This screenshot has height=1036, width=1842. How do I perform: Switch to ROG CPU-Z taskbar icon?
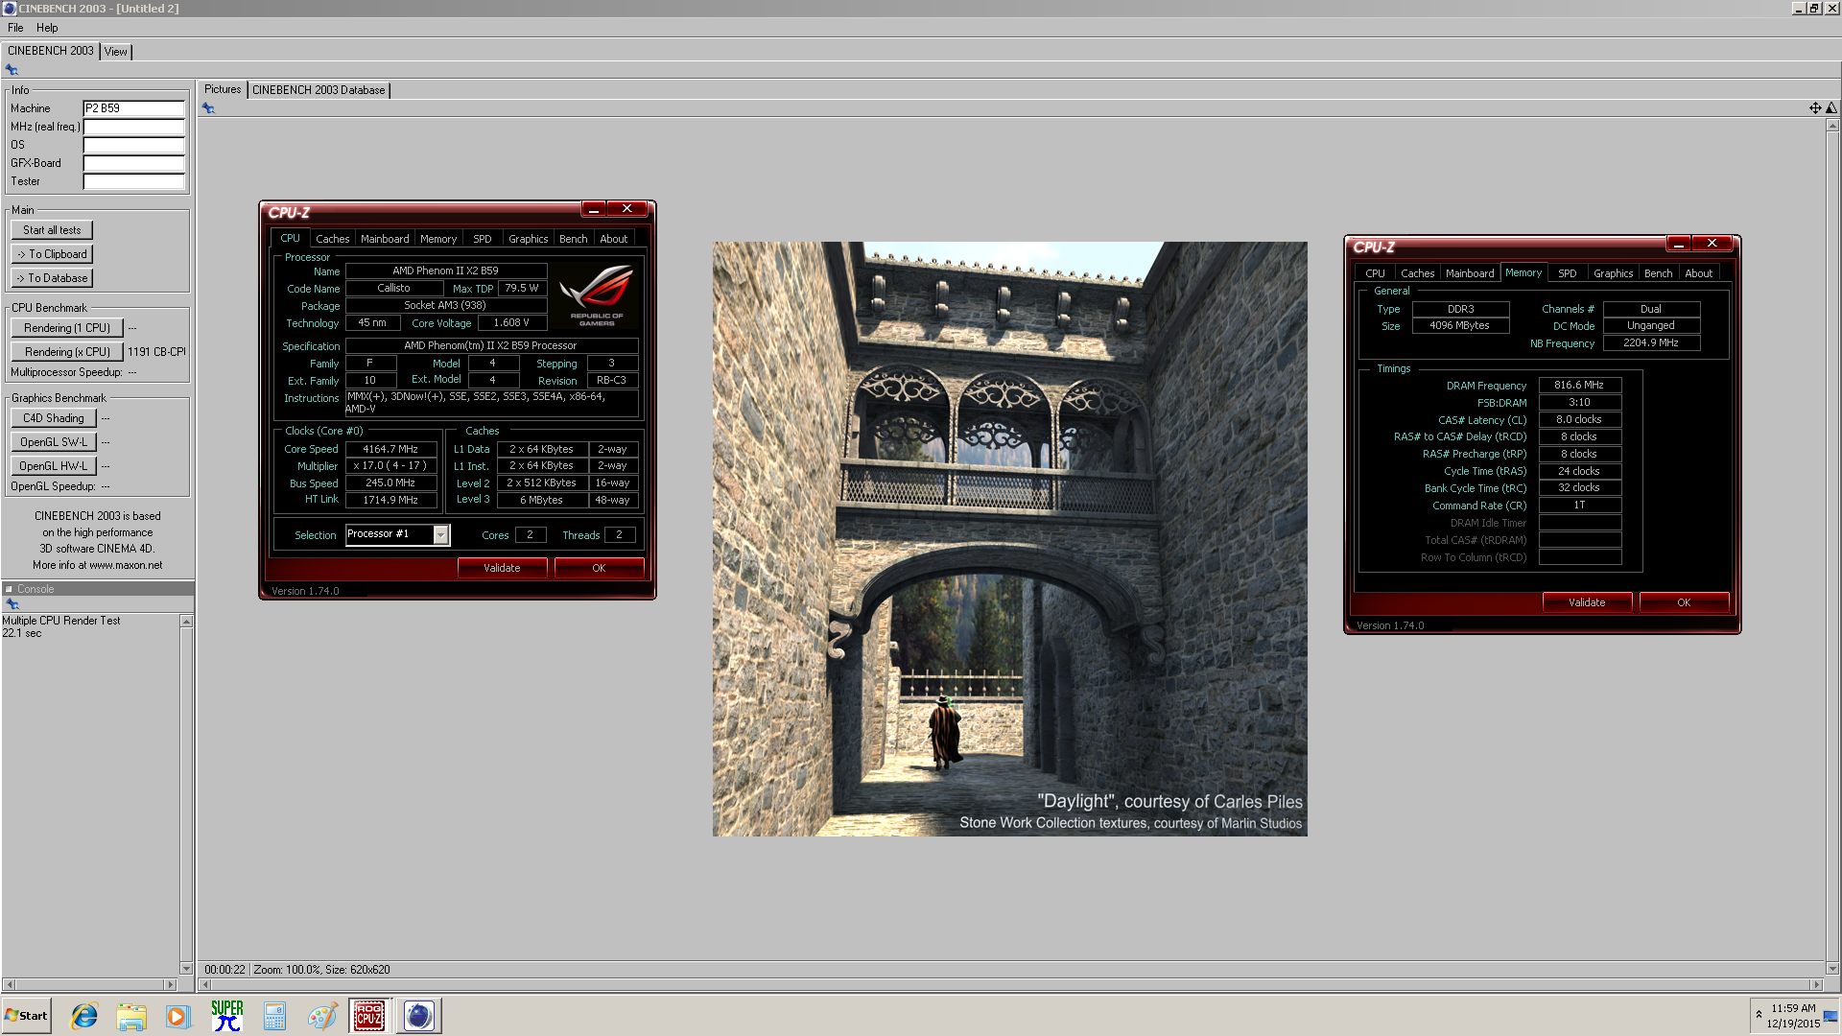369,1016
